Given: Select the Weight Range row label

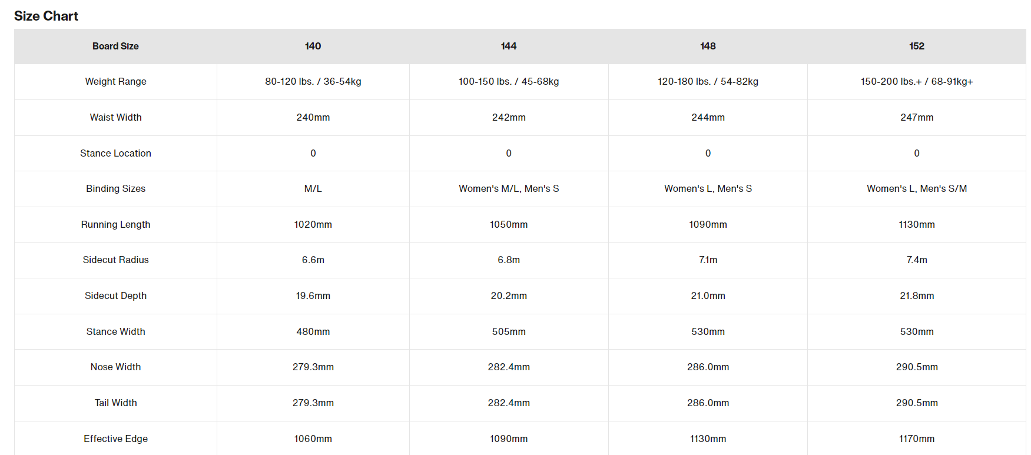Looking at the screenshot, I should click(x=115, y=81).
